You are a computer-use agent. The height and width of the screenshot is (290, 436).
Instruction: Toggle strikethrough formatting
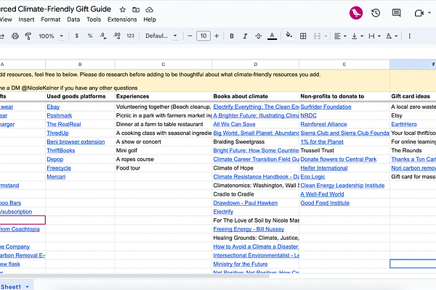pyautogui.click(x=258, y=36)
